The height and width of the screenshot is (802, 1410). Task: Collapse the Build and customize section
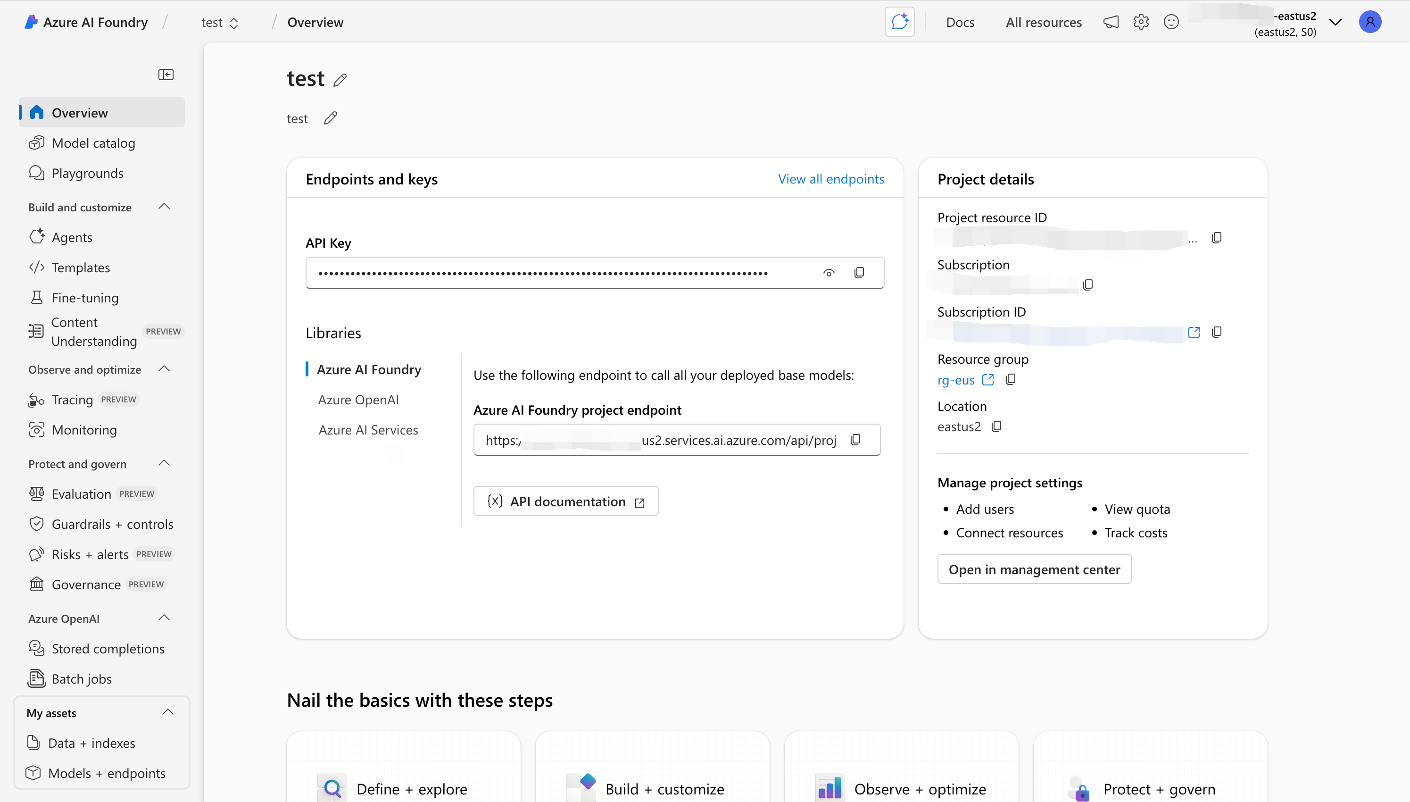164,207
